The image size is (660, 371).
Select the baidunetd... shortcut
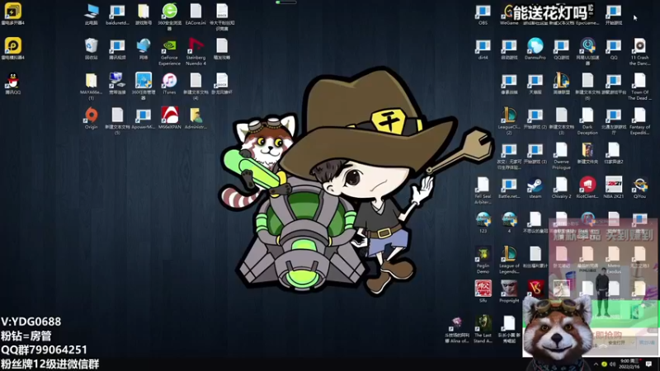pyautogui.click(x=117, y=14)
